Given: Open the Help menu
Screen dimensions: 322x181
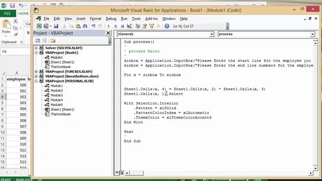Looking at the screenshot, I should [x=184, y=19].
